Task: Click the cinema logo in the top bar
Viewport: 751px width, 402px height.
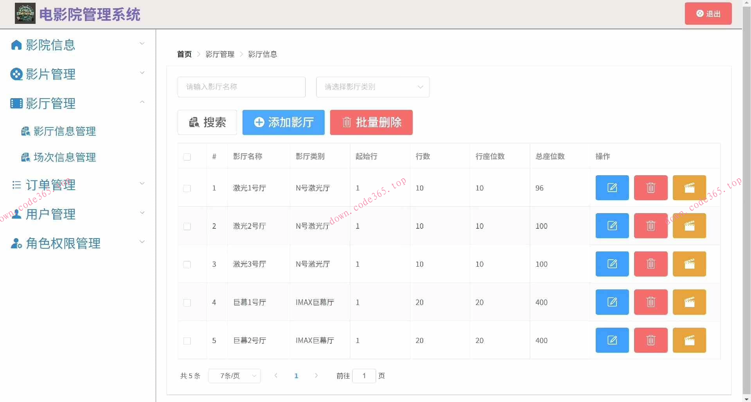Action: pyautogui.click(x=25, y=13)
